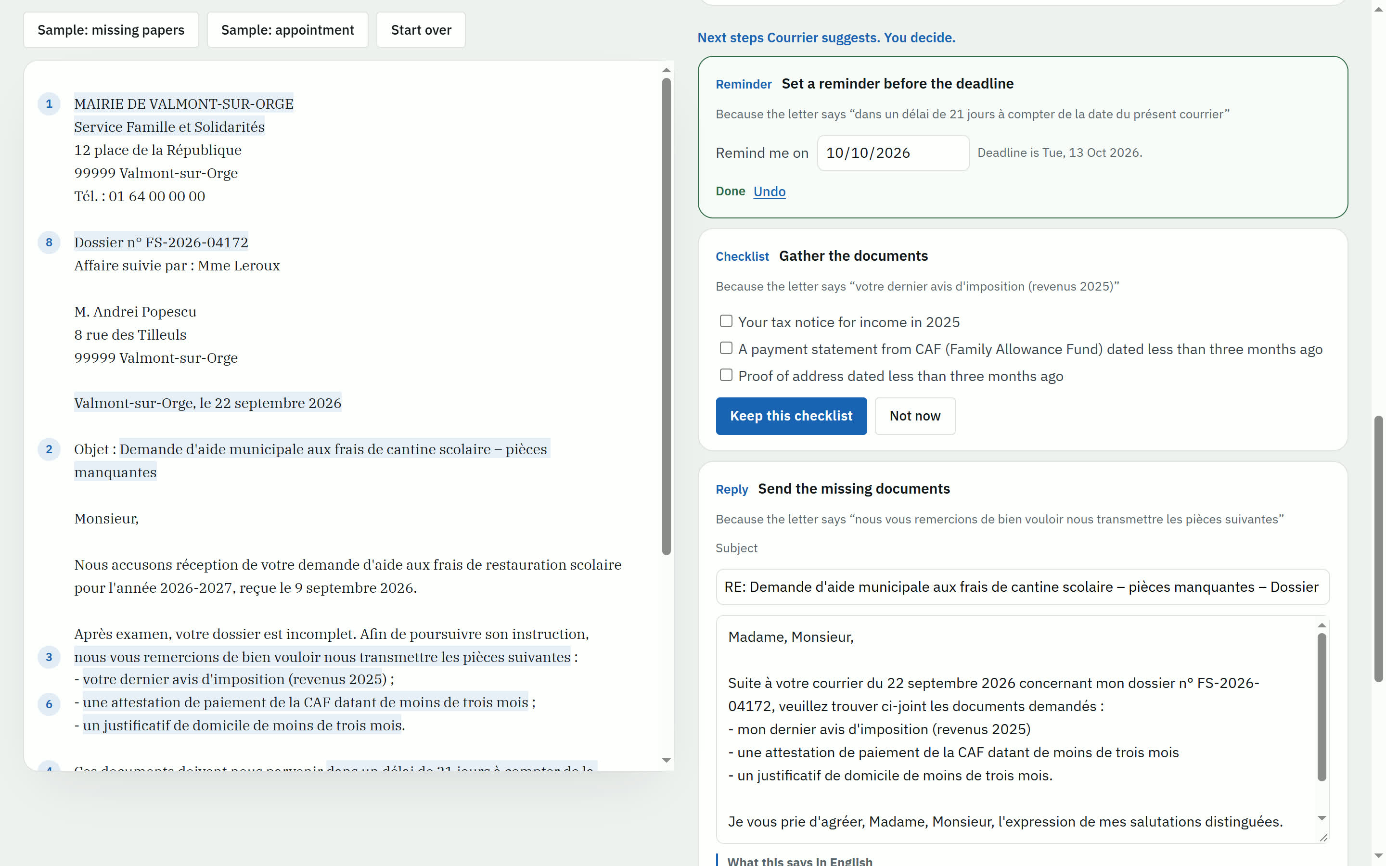Check 'Your tax notice for income in 2025'
Viewport: 1386px width, 866px height.
pyautogui.click(x=726, y=321)
